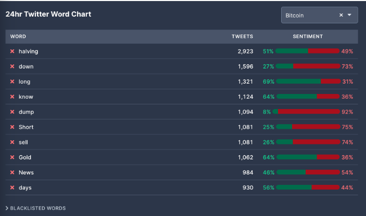Click the SENTIMENT column header
The image size is (366, 216).
tap(308, 36)
